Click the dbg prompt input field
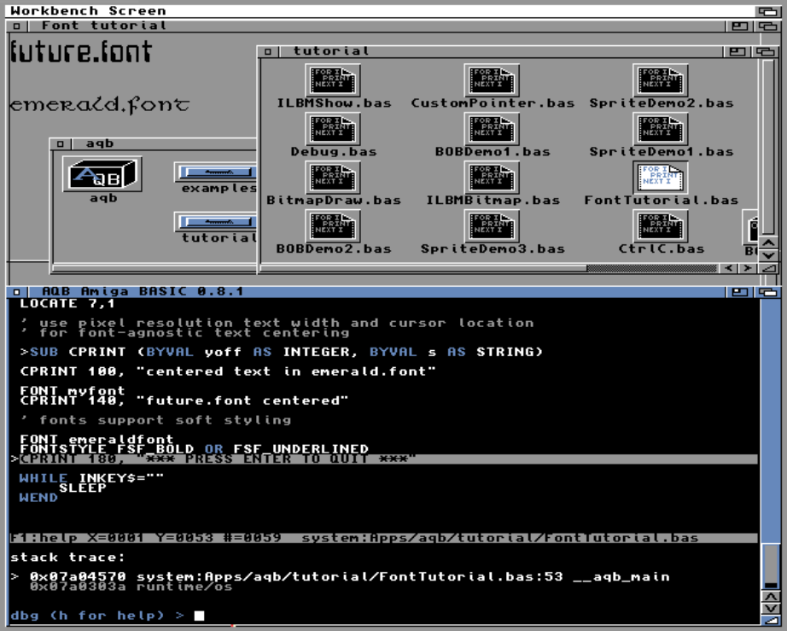This screenshot has height=631, width=787. 199,616
